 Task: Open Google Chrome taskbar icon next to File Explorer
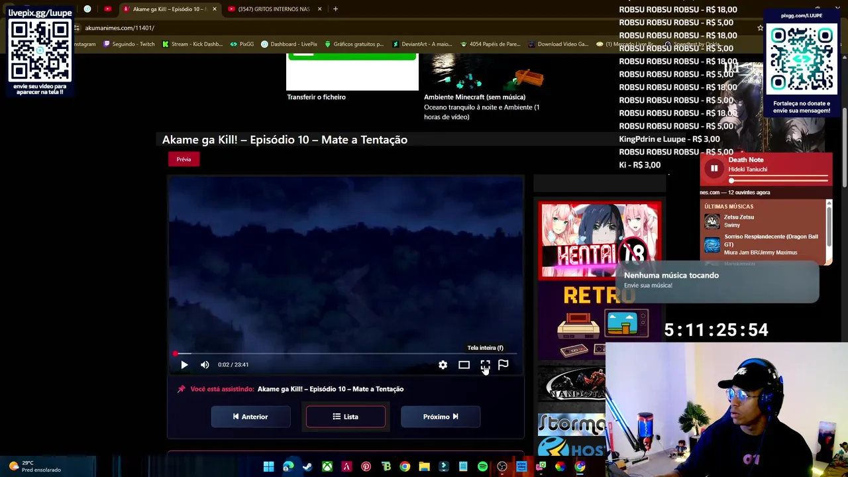pos(405,467)
